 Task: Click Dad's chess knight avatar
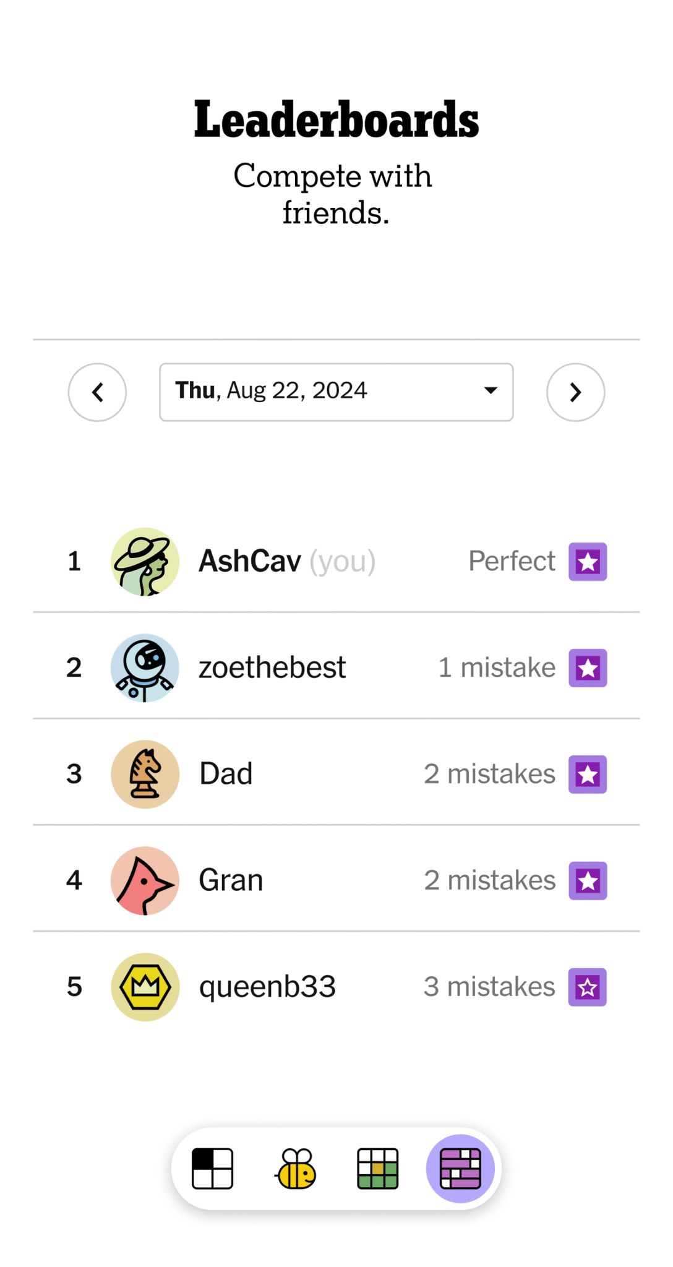click(x=145, y=775)
